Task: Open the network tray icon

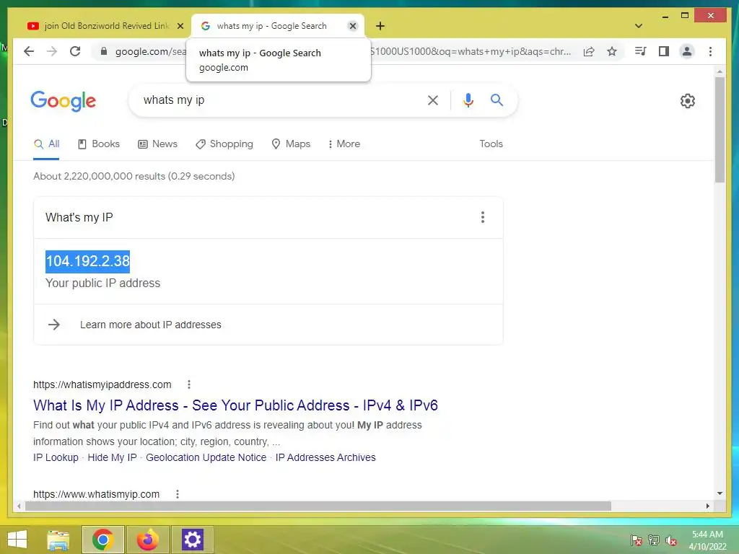Action: (654, 540)
